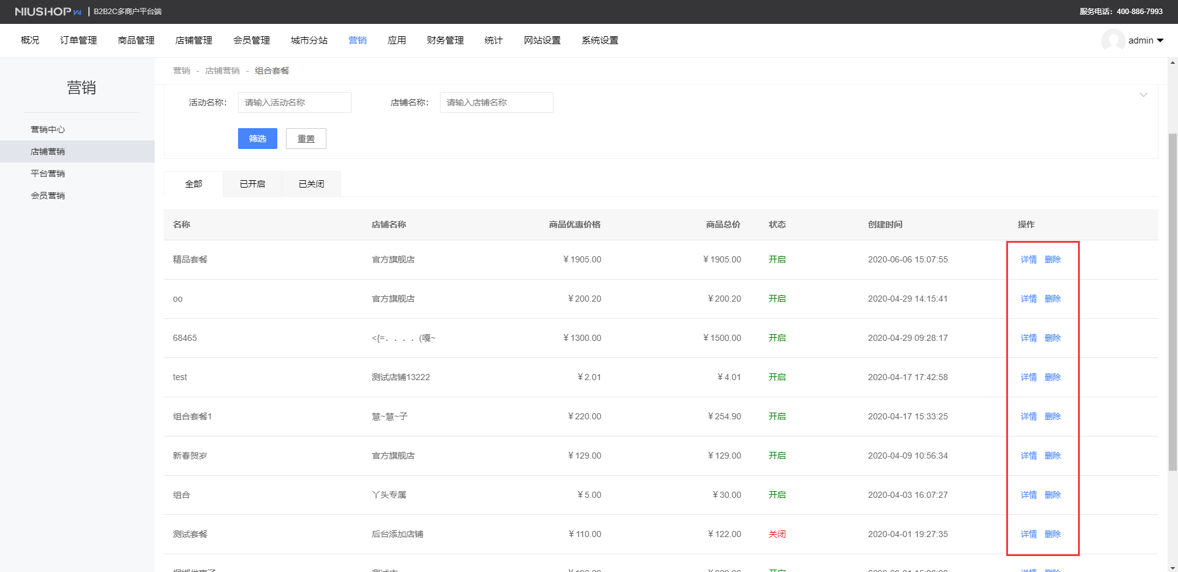The image size is (1178, 572).
Task: Click the 筛选 filter button
Action: tap(258, 139)
